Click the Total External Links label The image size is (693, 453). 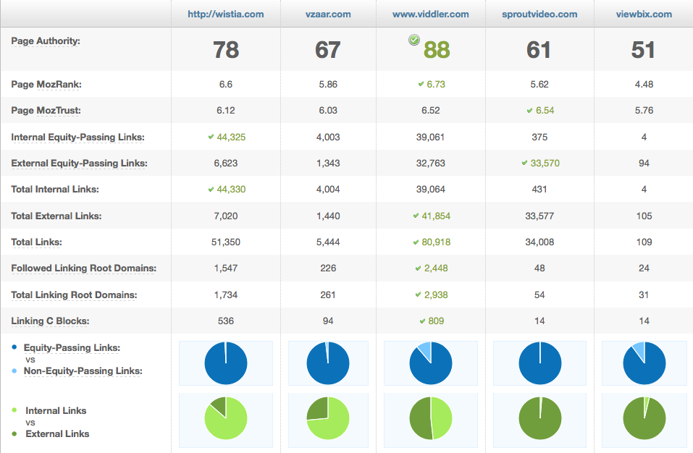click(x=56, y=216)
